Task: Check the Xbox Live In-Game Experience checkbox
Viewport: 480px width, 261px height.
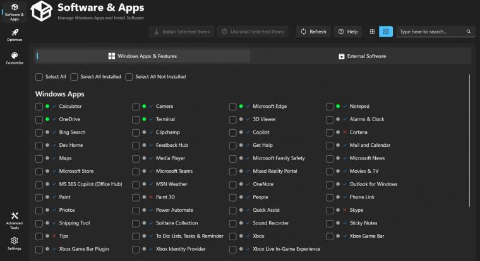Action: 232,250
